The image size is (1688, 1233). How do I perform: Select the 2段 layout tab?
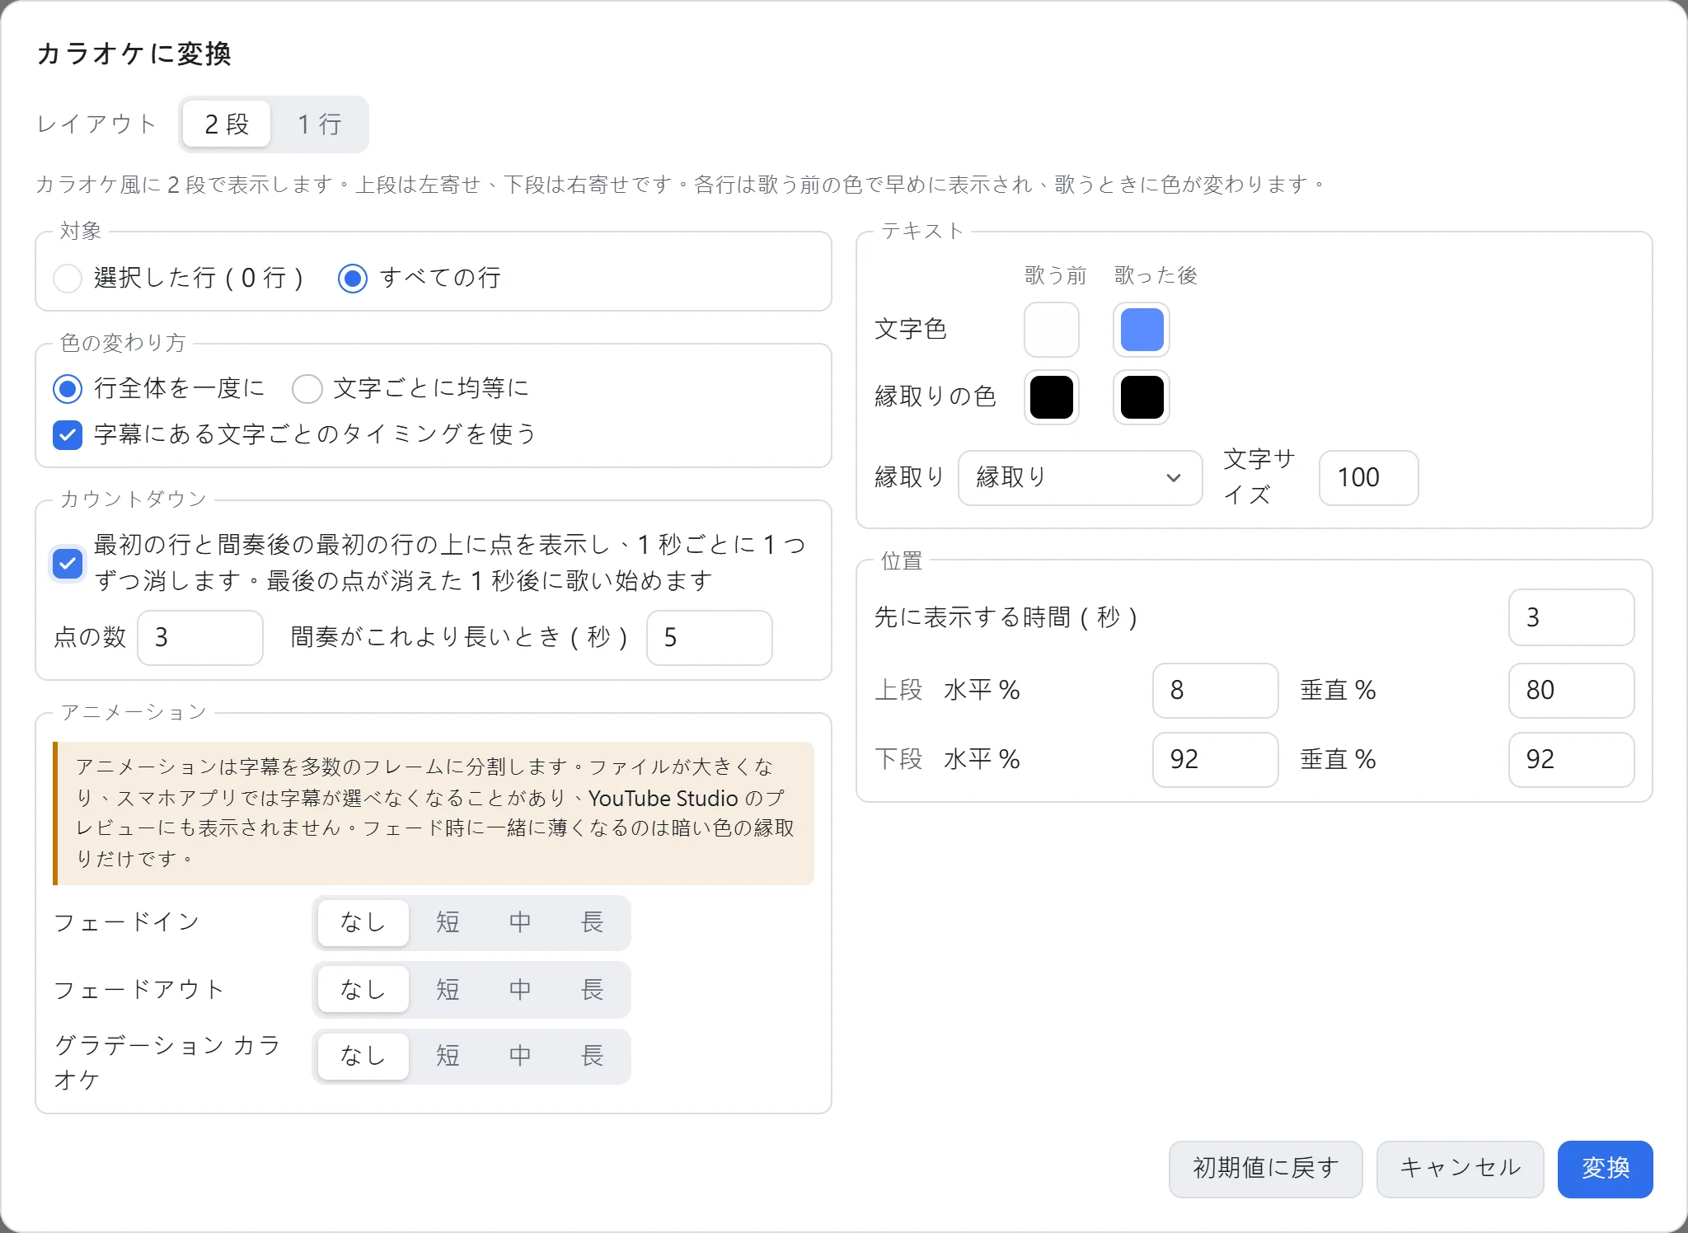coord(227,124)
